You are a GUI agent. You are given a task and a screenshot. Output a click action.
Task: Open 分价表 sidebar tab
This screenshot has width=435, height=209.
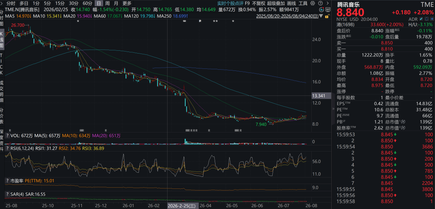coord(2,116)
